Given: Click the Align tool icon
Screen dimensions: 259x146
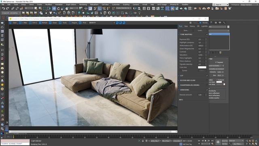Looking at the screenshot, I should click(x=139, y=9).
